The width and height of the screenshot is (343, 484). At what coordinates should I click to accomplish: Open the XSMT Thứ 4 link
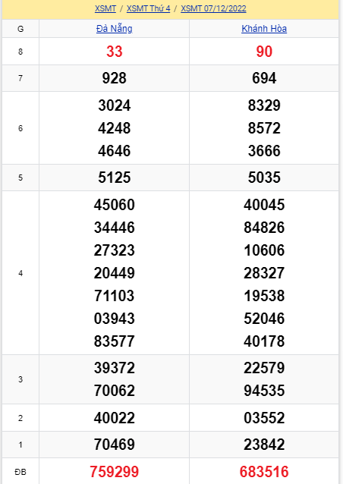tap(148, 8)
